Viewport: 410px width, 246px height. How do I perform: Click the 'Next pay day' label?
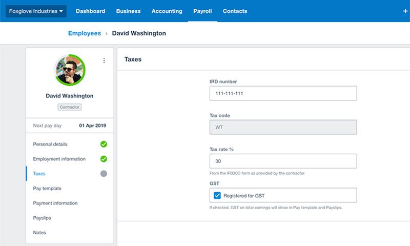(x=47, y=126)
